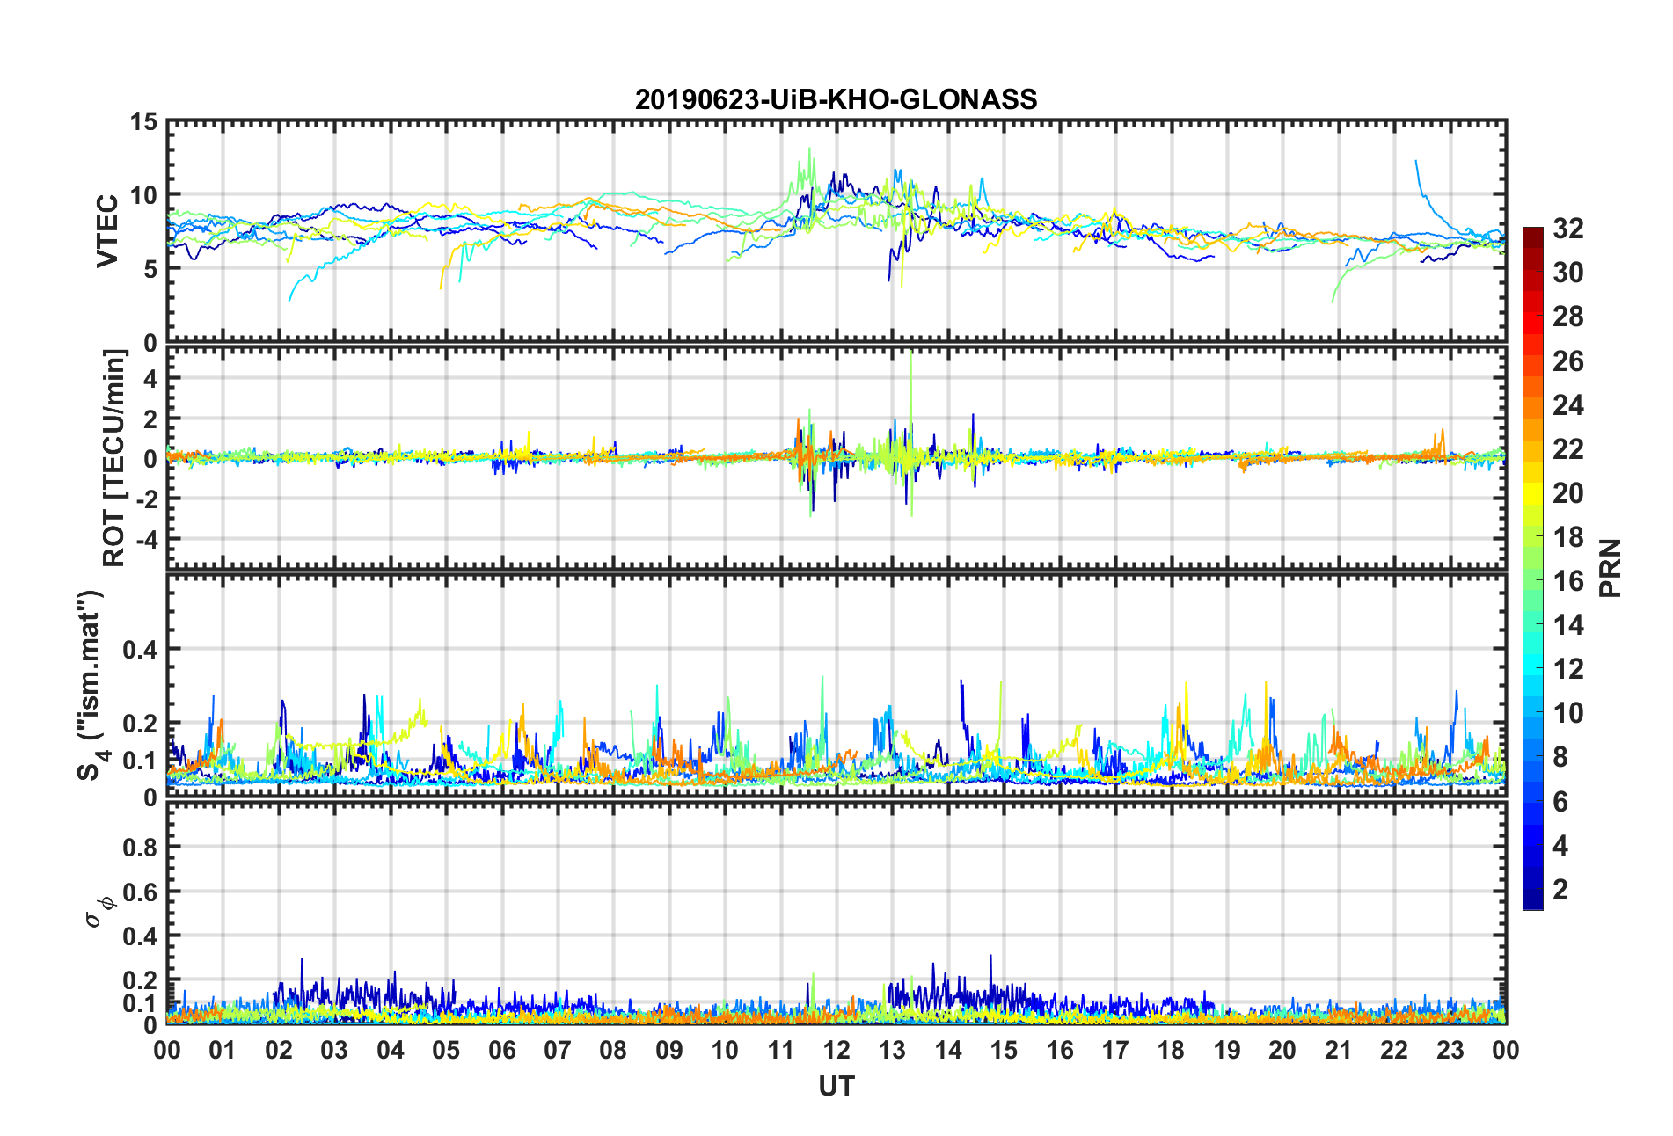Image resolution: width=1673 pixels, height=1136 pixels.
Task: Click ROT y-axis tick value 4
Action: [150, 379]
